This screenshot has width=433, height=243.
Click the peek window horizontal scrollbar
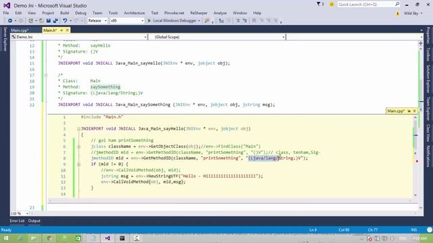[230, 200]
